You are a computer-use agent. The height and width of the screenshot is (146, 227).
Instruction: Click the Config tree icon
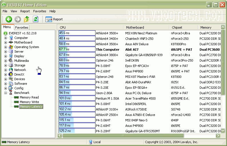point(11,88)
